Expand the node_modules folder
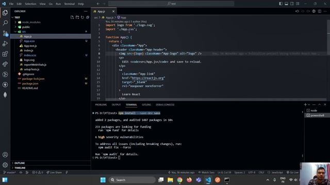Viewport: 330px width, 185px height. point(15,22)
